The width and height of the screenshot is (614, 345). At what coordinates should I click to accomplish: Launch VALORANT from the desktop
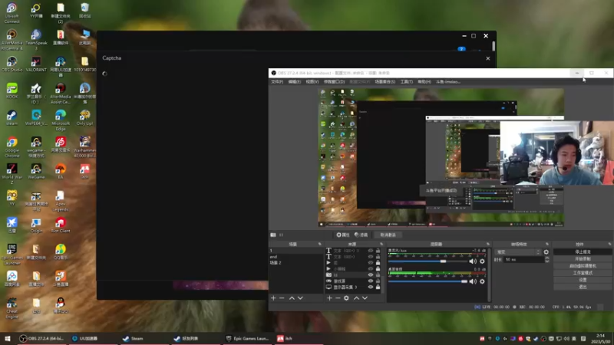pyautogui.click(x=36, y=64)
